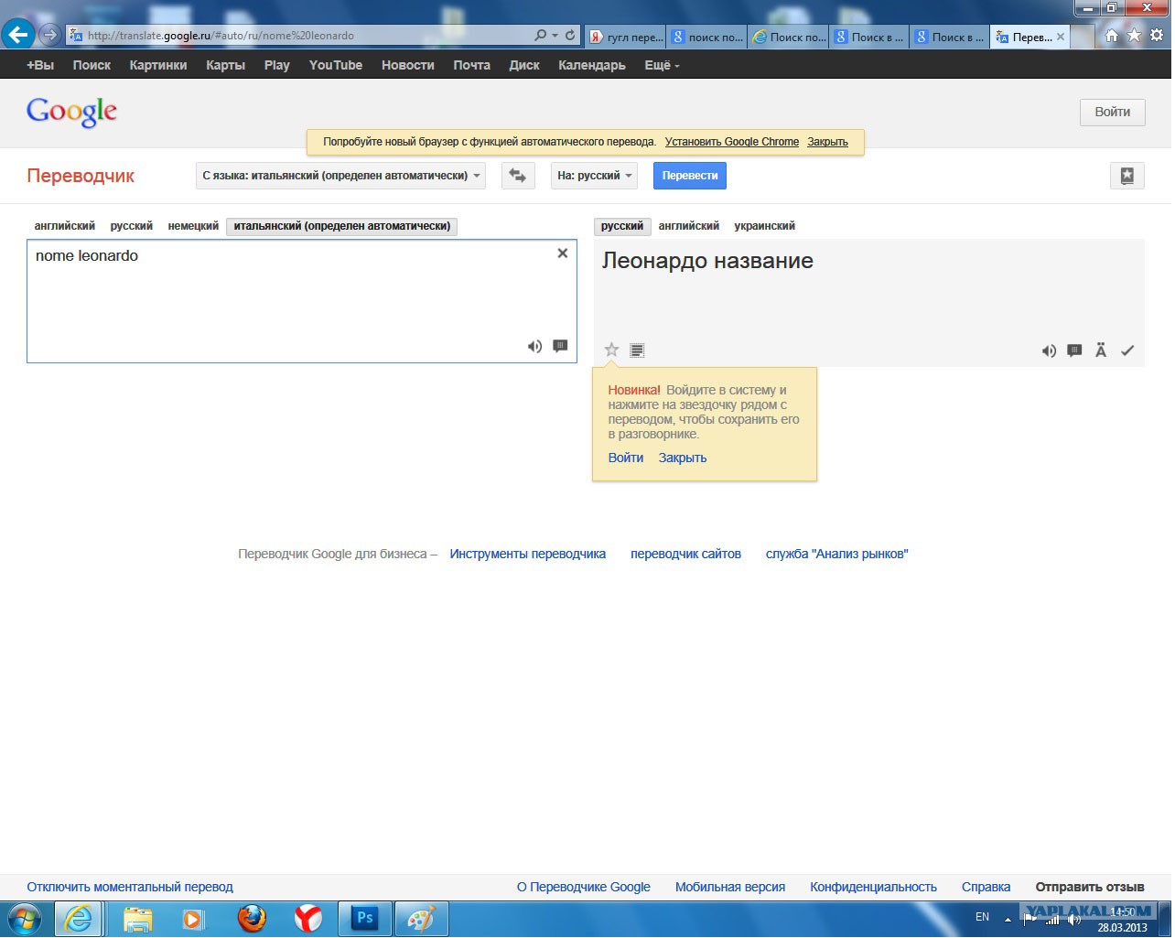
Task: Star the translation to save it
Action: (x=611, y=350)
